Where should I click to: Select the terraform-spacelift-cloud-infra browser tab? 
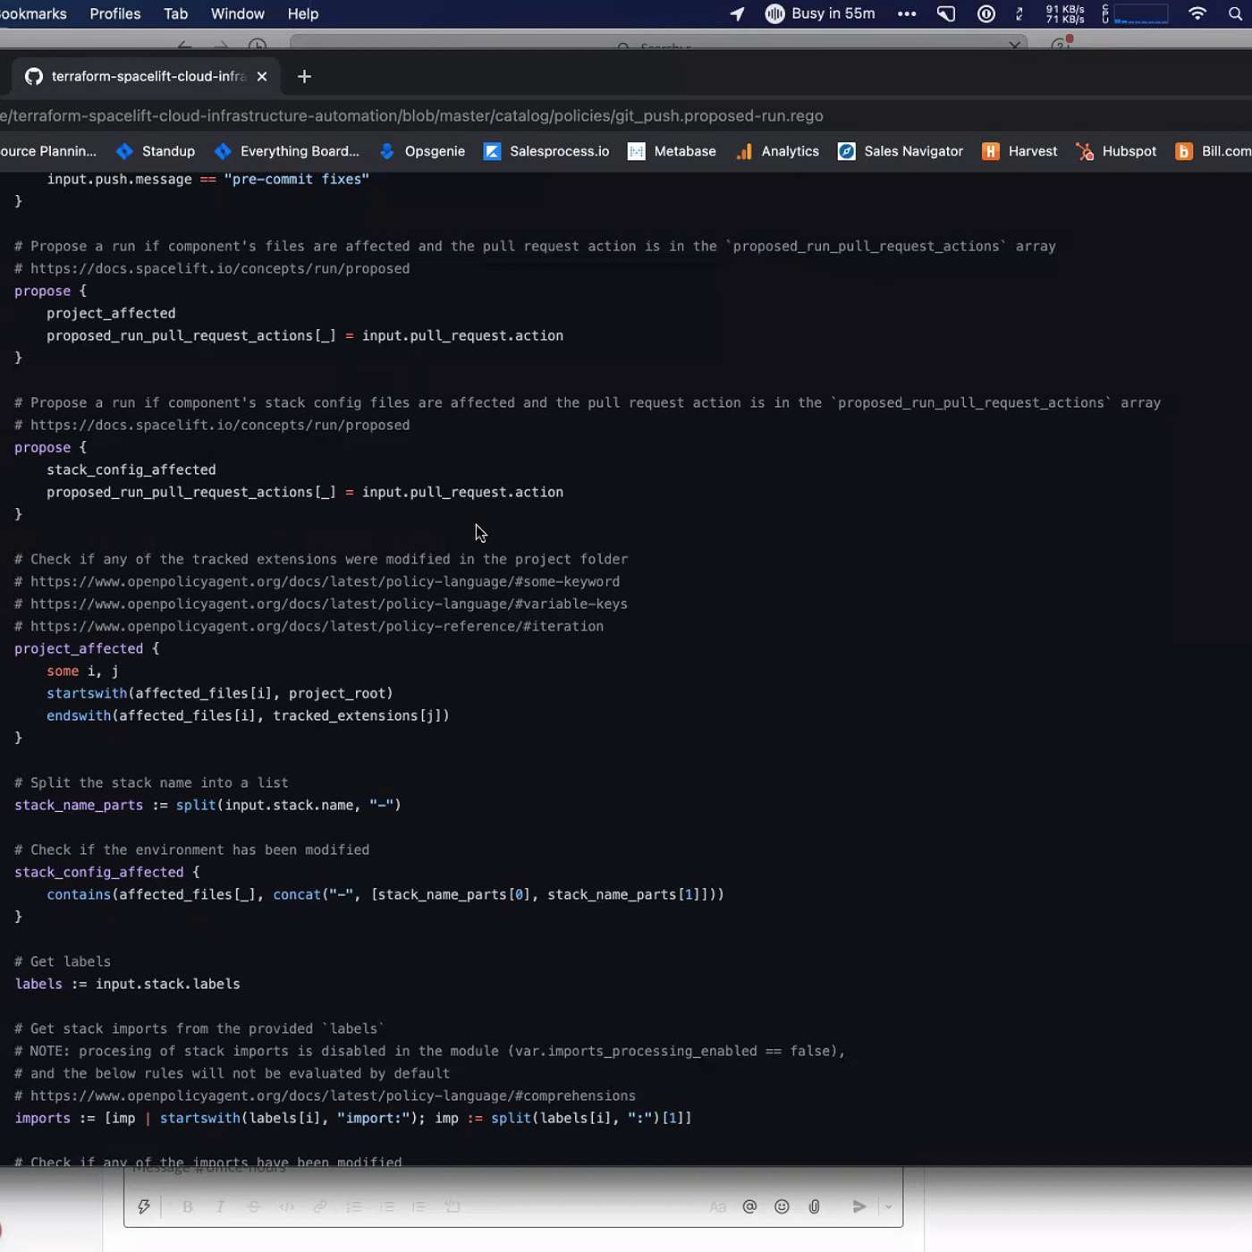coord(148,77)
